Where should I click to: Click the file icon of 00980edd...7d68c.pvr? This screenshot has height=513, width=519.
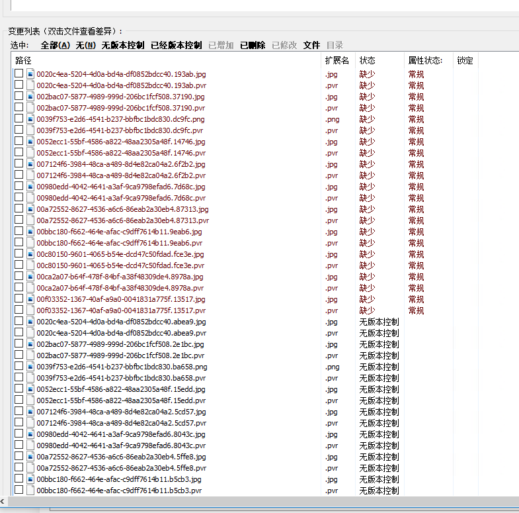point(30,198)
